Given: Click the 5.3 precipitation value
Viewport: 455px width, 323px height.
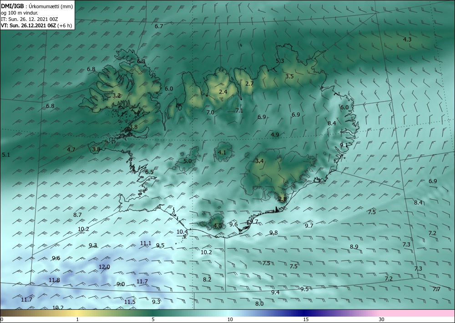Looking at the screenshot, I should (x=280, y=61).
